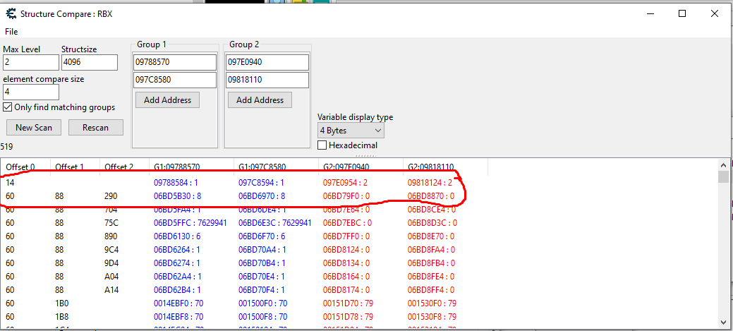Click Add Address in Group 1

167,100
